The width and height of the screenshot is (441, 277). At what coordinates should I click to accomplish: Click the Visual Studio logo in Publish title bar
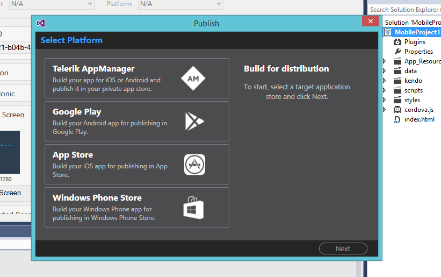(x=41, y=23)
